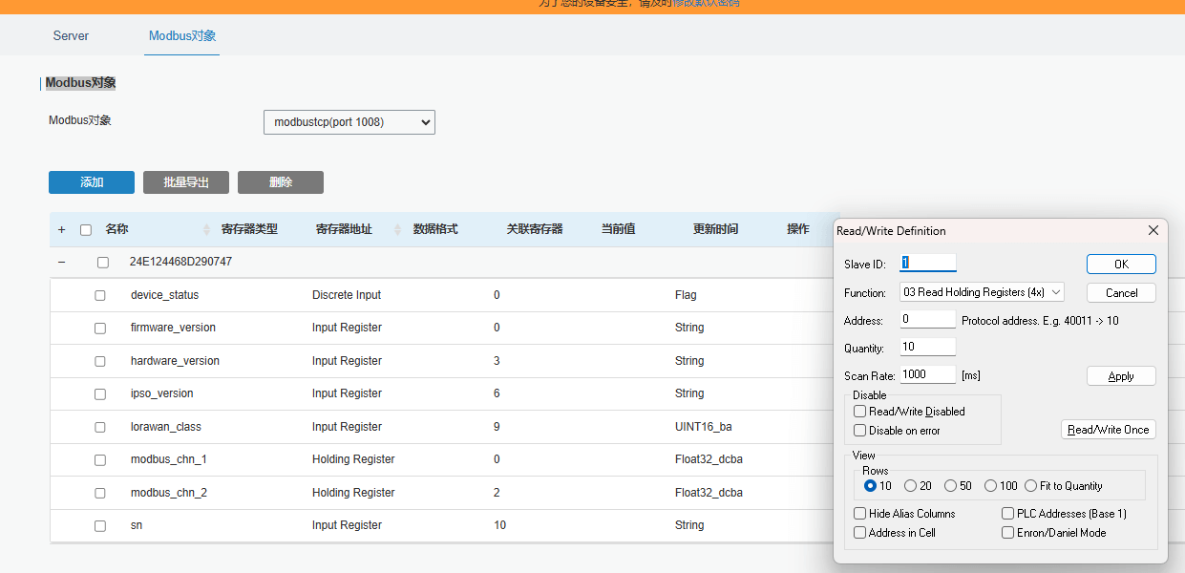Sort the table by 名称 column sort arrows

point(207,230)
